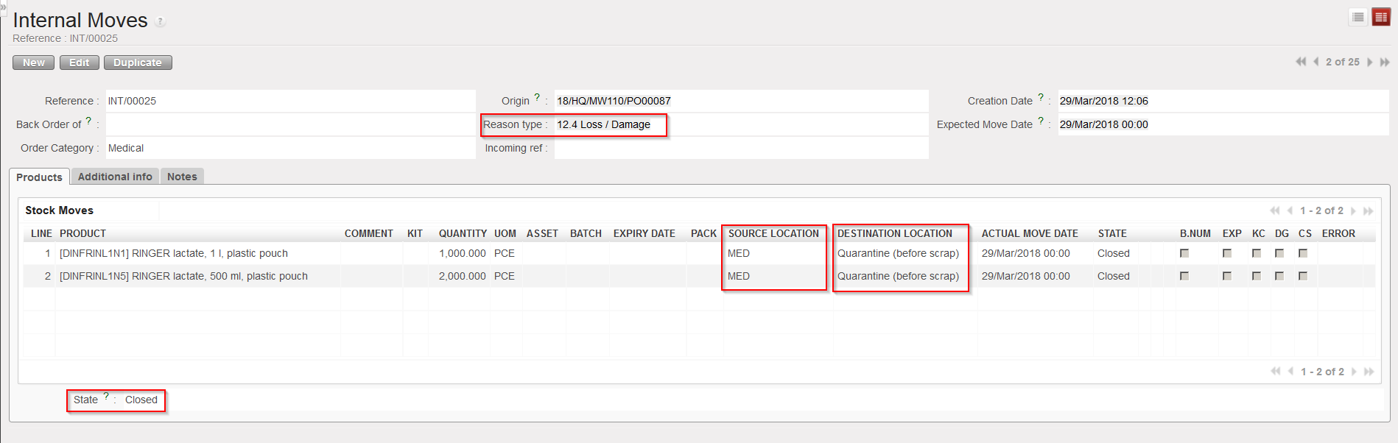Select the RINGER lactate 500 ml row
The width and height of the screenshot is (1398, 443).
183,276
